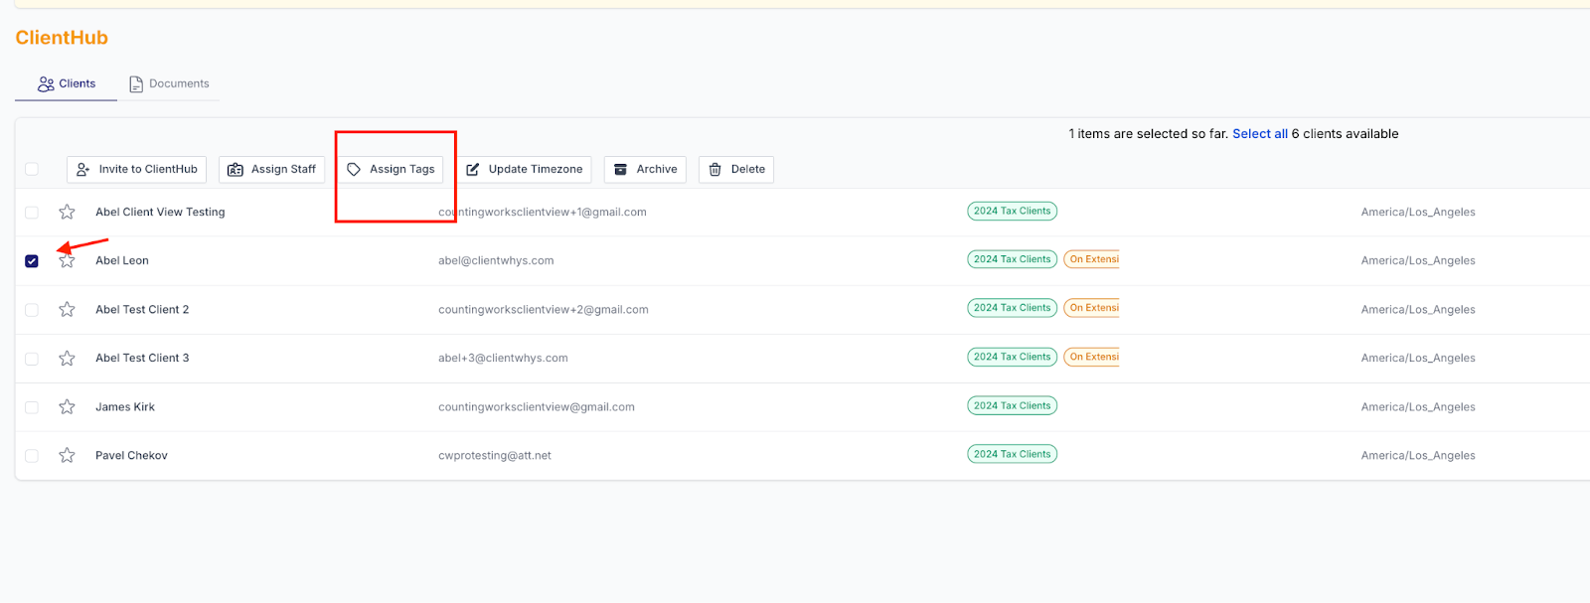The width and height of the screenshot is (1590, 603).
Task: Favorite Abel Test Client 3 with star
Action: click(x=67, y=358)
